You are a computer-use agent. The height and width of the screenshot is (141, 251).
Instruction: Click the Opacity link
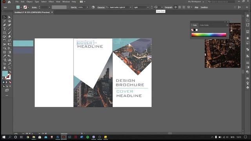coord(73,7)
